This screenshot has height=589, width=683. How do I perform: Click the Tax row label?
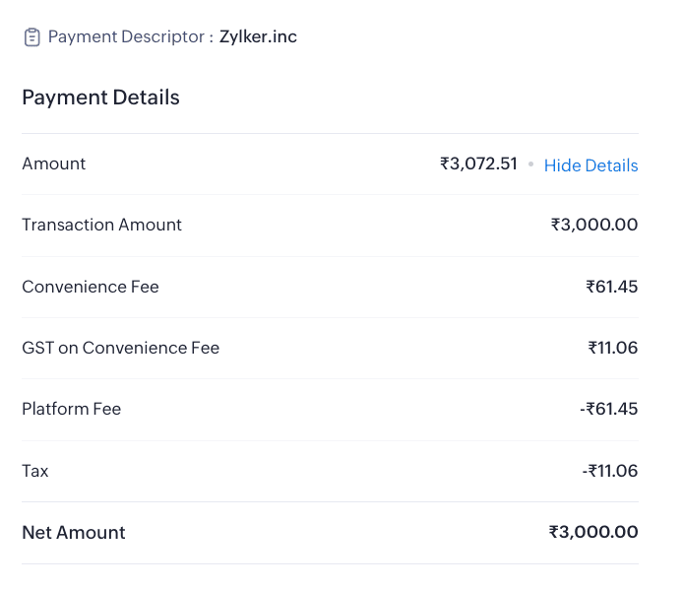click(x=35, y=471)
